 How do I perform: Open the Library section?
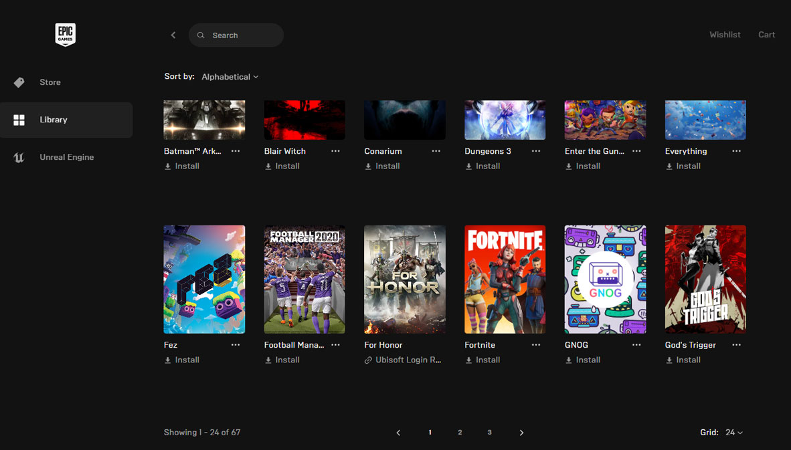pos(66,120)
